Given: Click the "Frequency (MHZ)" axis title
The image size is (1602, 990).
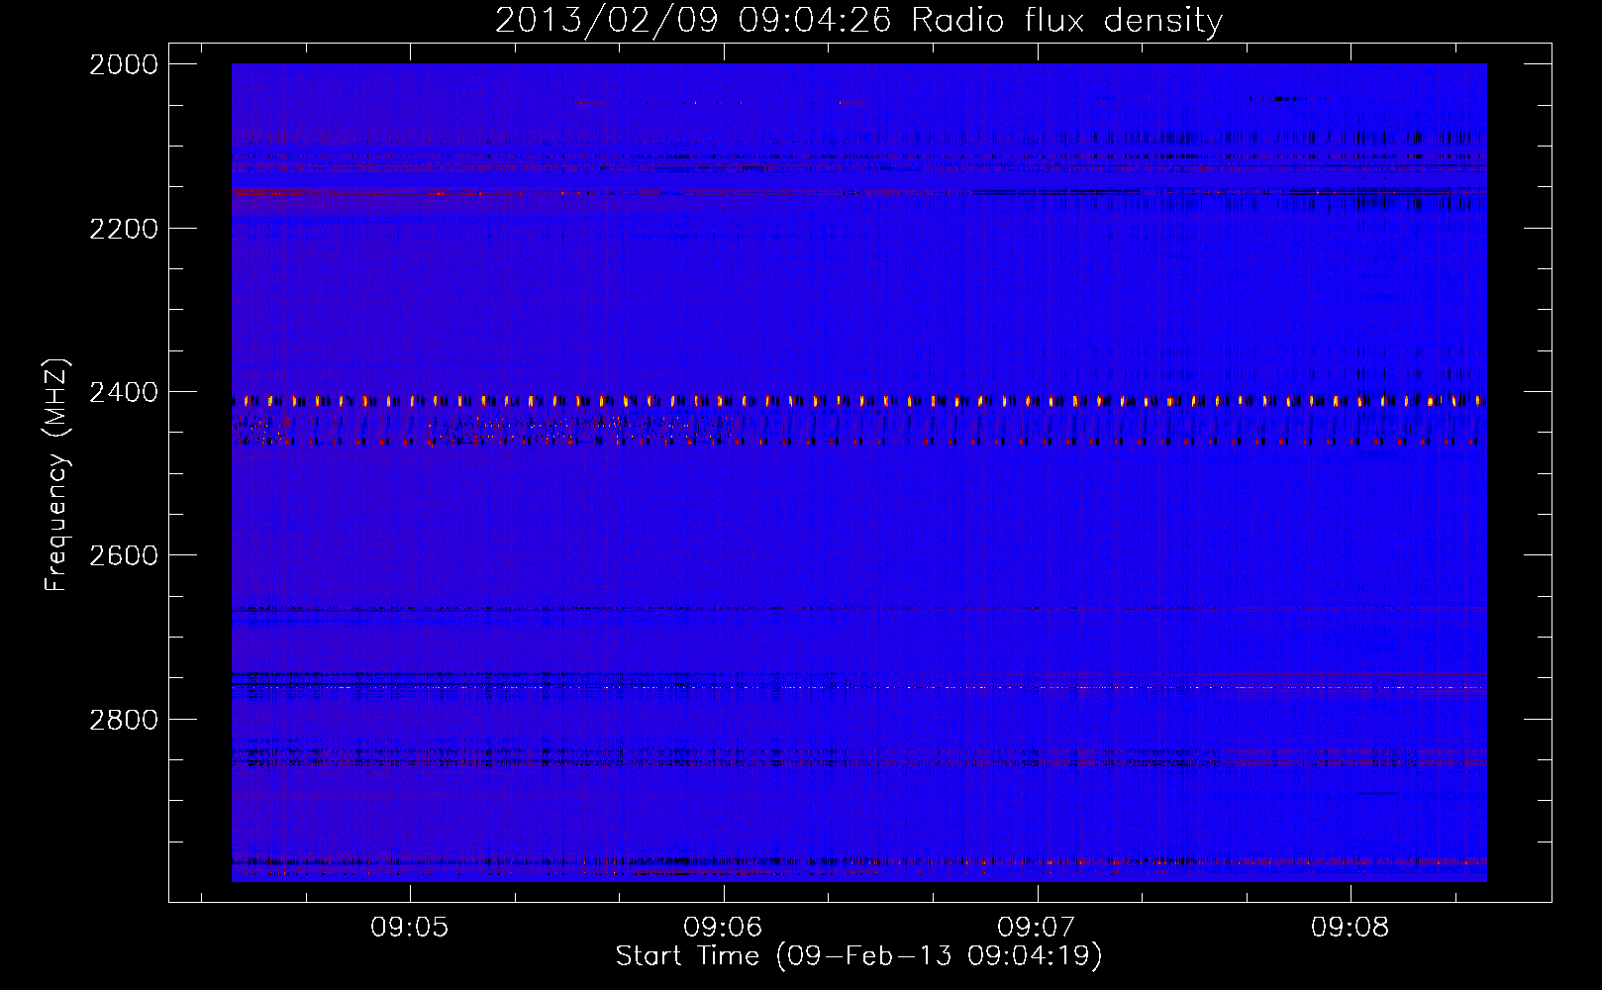Looking at the screenshot, I should (56, 474).
